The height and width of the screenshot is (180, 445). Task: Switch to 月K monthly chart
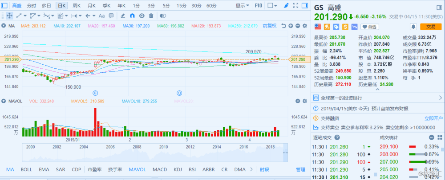[x=92, y=5]
